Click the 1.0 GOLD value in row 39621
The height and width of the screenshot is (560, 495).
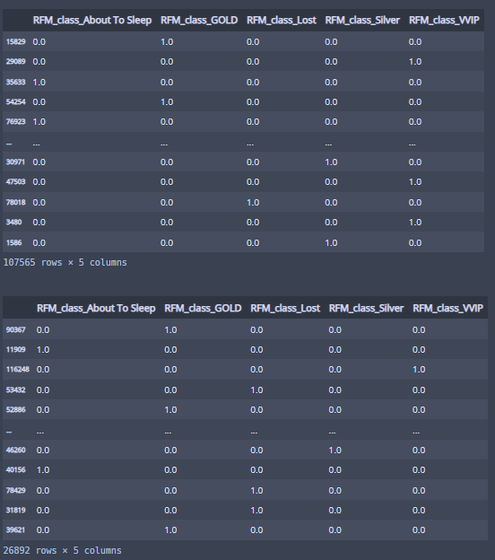(x=170, y=530)
